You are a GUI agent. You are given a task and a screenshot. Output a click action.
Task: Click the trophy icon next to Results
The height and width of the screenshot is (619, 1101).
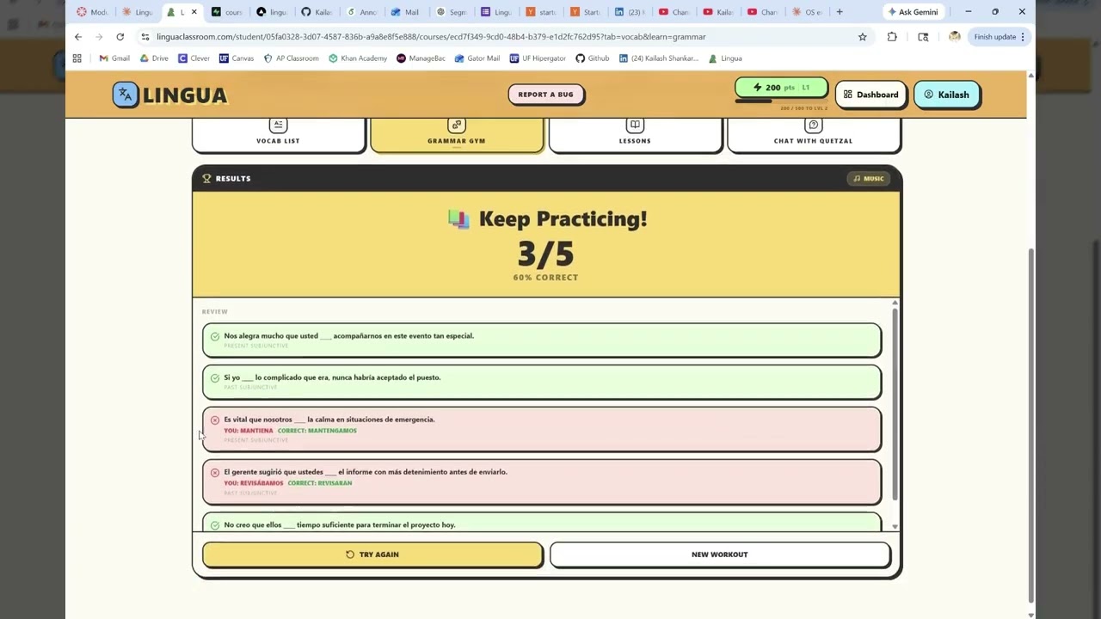[x=206, y=179]
